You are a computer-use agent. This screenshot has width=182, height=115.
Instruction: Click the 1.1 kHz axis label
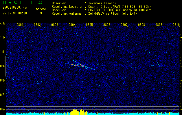pos(2,37)
